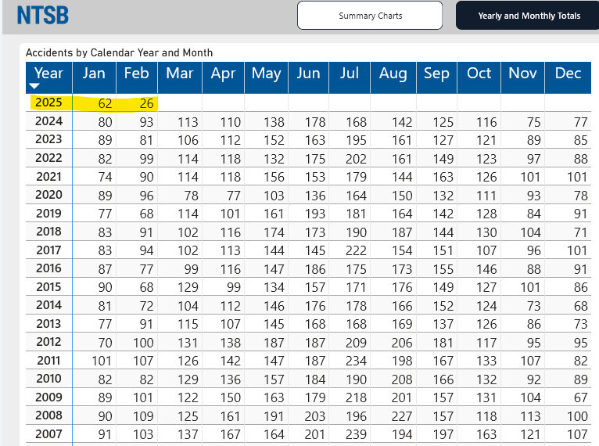The width and height of the screenshot is (599, 446).
Task: Click the 2011 January value 101
Action: tap(101, 361)
